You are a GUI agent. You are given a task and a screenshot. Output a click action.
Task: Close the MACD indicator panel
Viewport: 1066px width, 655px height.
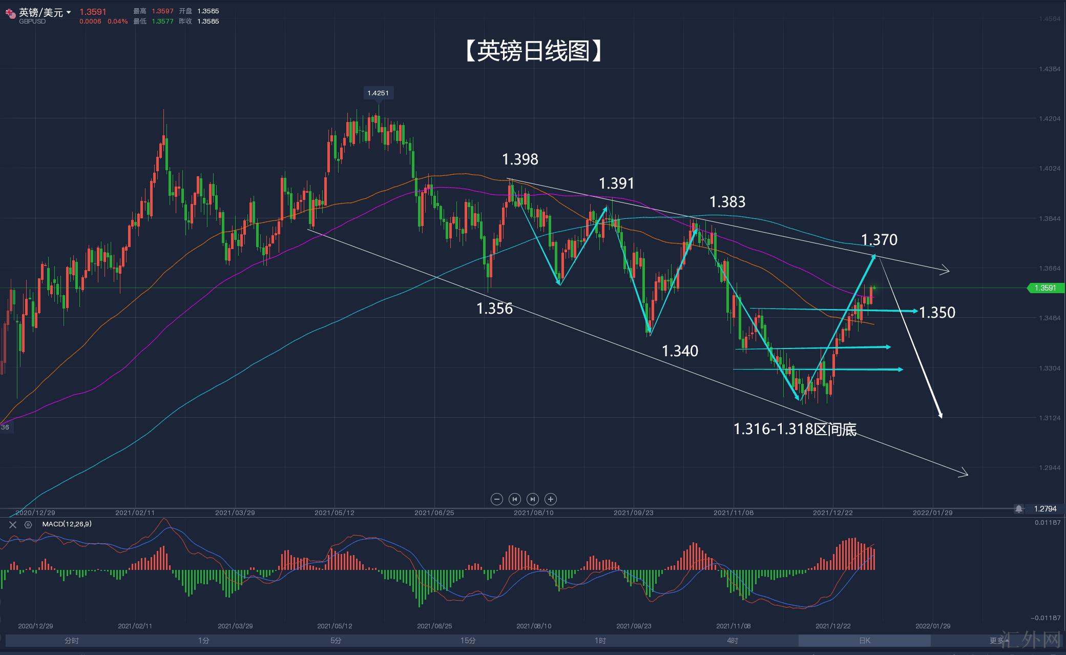tap(13, 524)
